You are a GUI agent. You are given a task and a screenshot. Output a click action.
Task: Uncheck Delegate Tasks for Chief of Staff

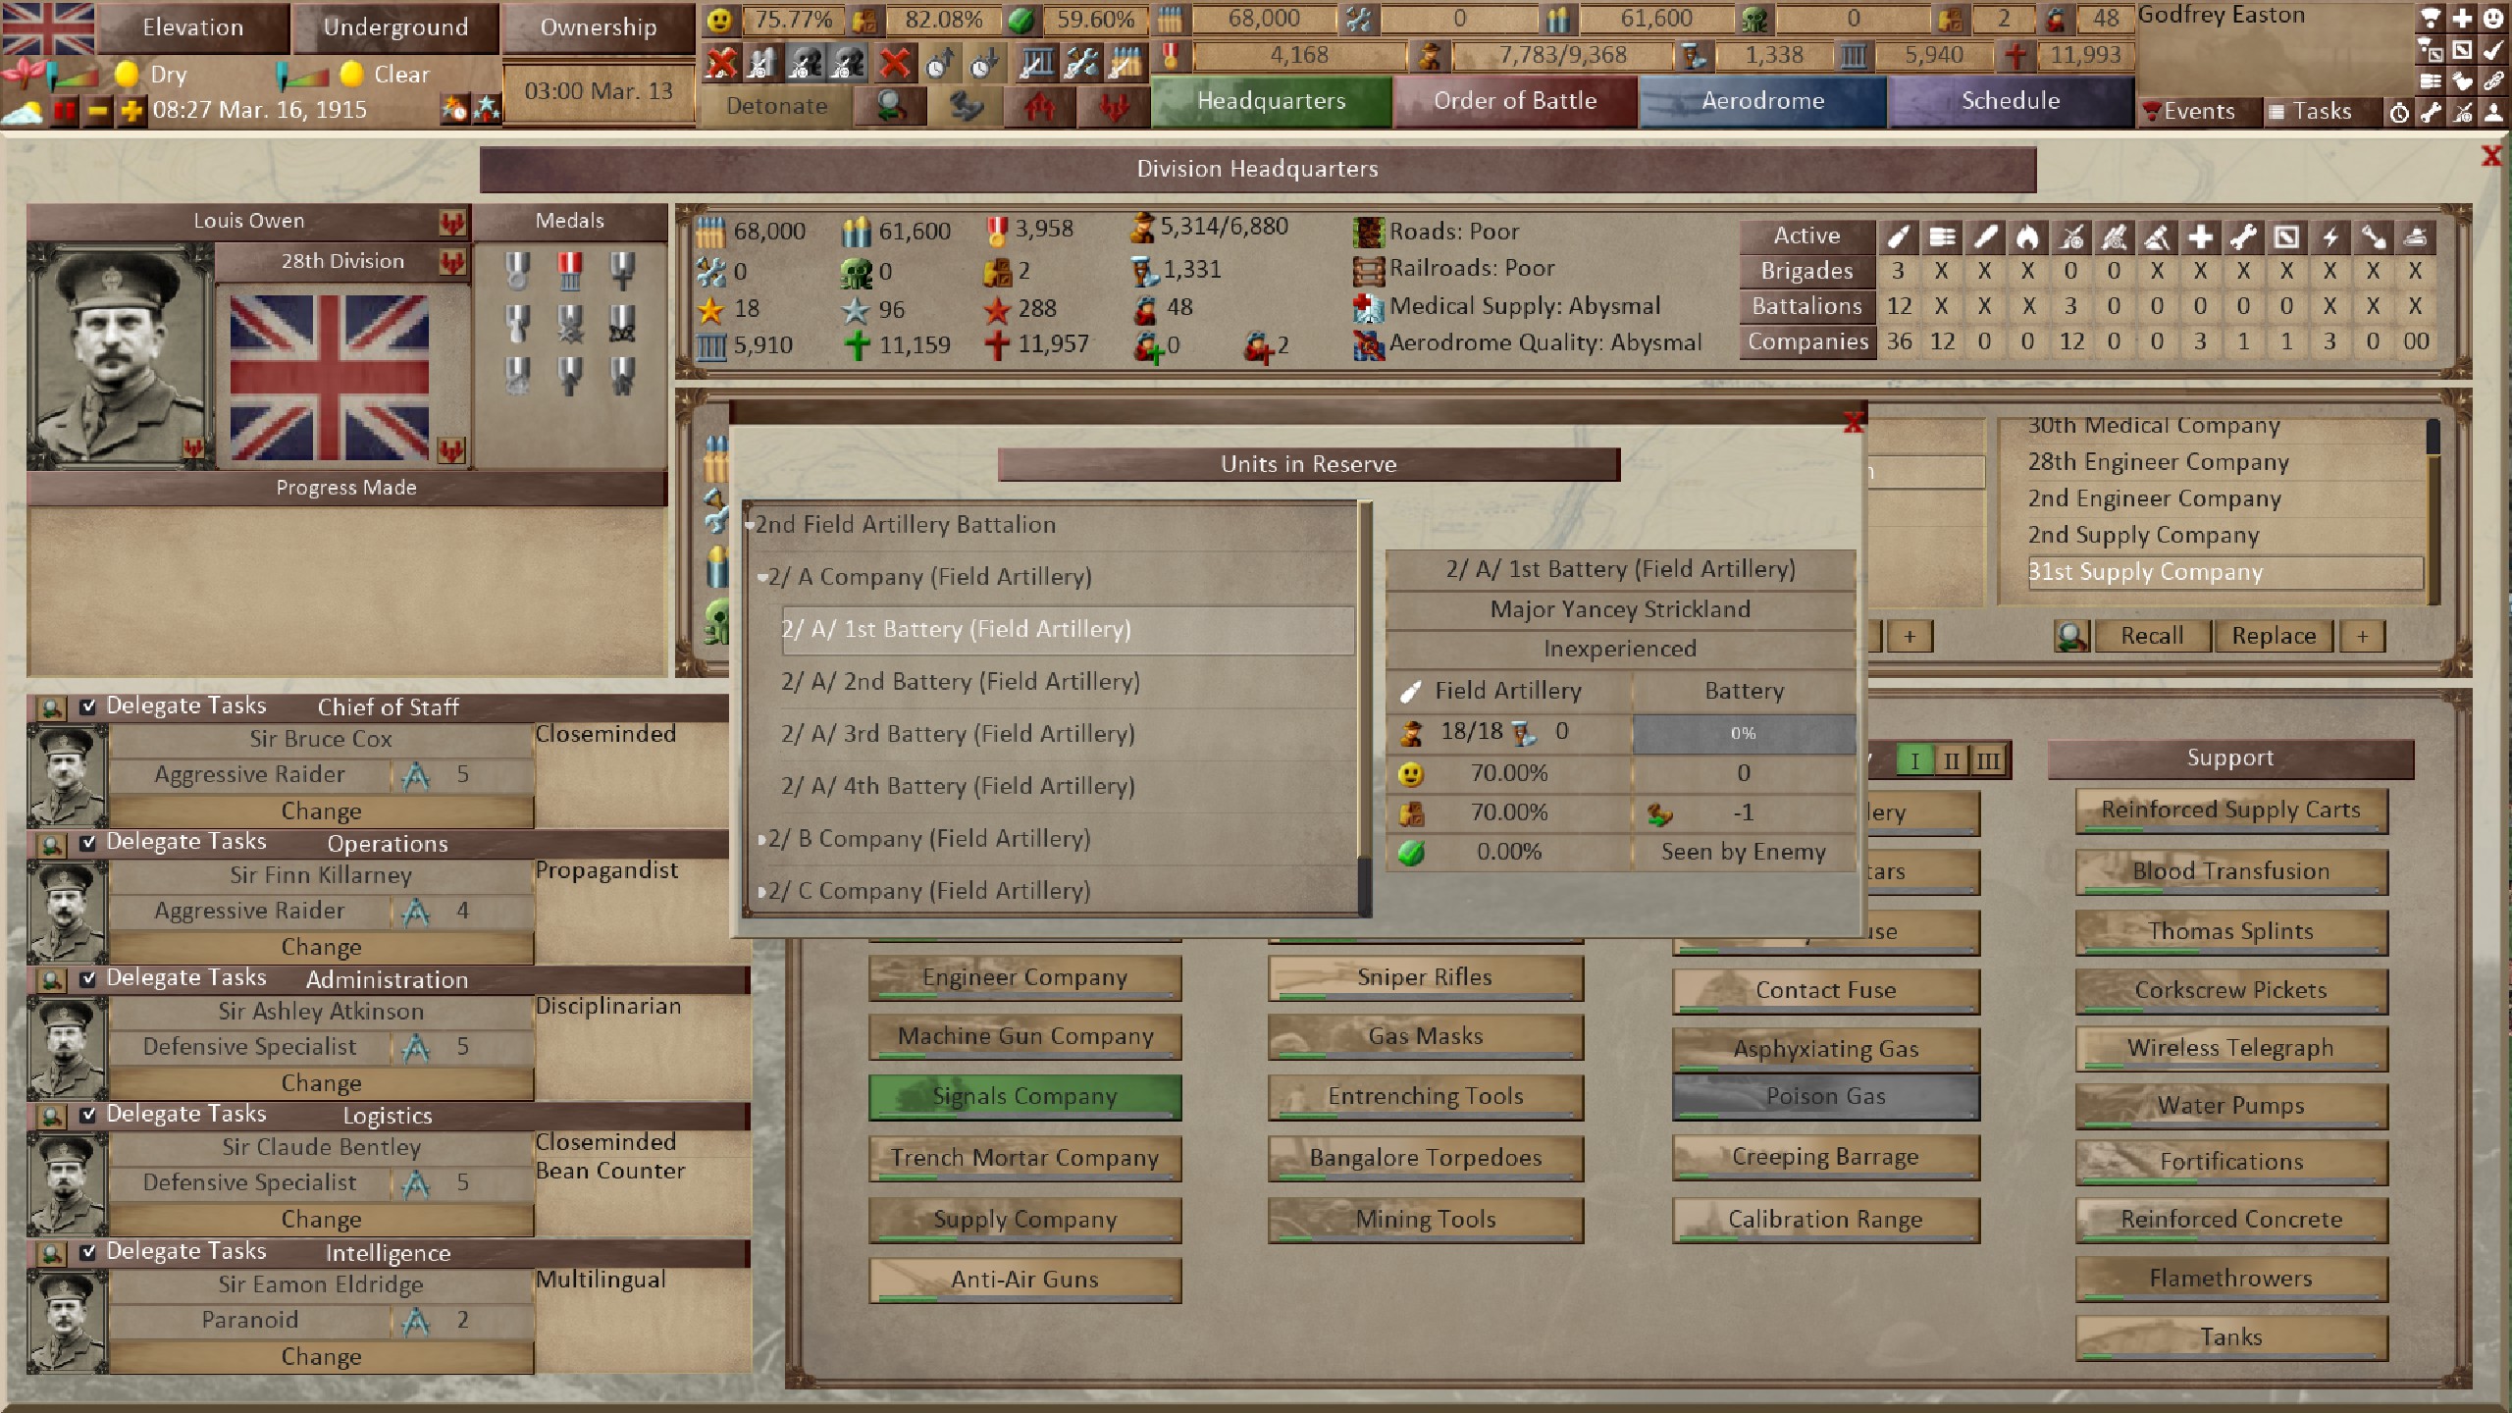click(x=88, y=706)
